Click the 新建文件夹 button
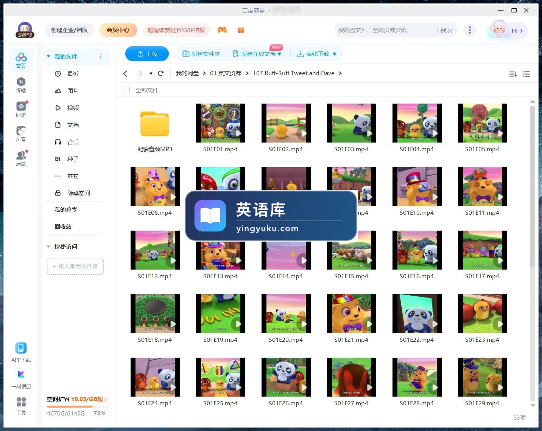The image size is (542, 431). 201,54
